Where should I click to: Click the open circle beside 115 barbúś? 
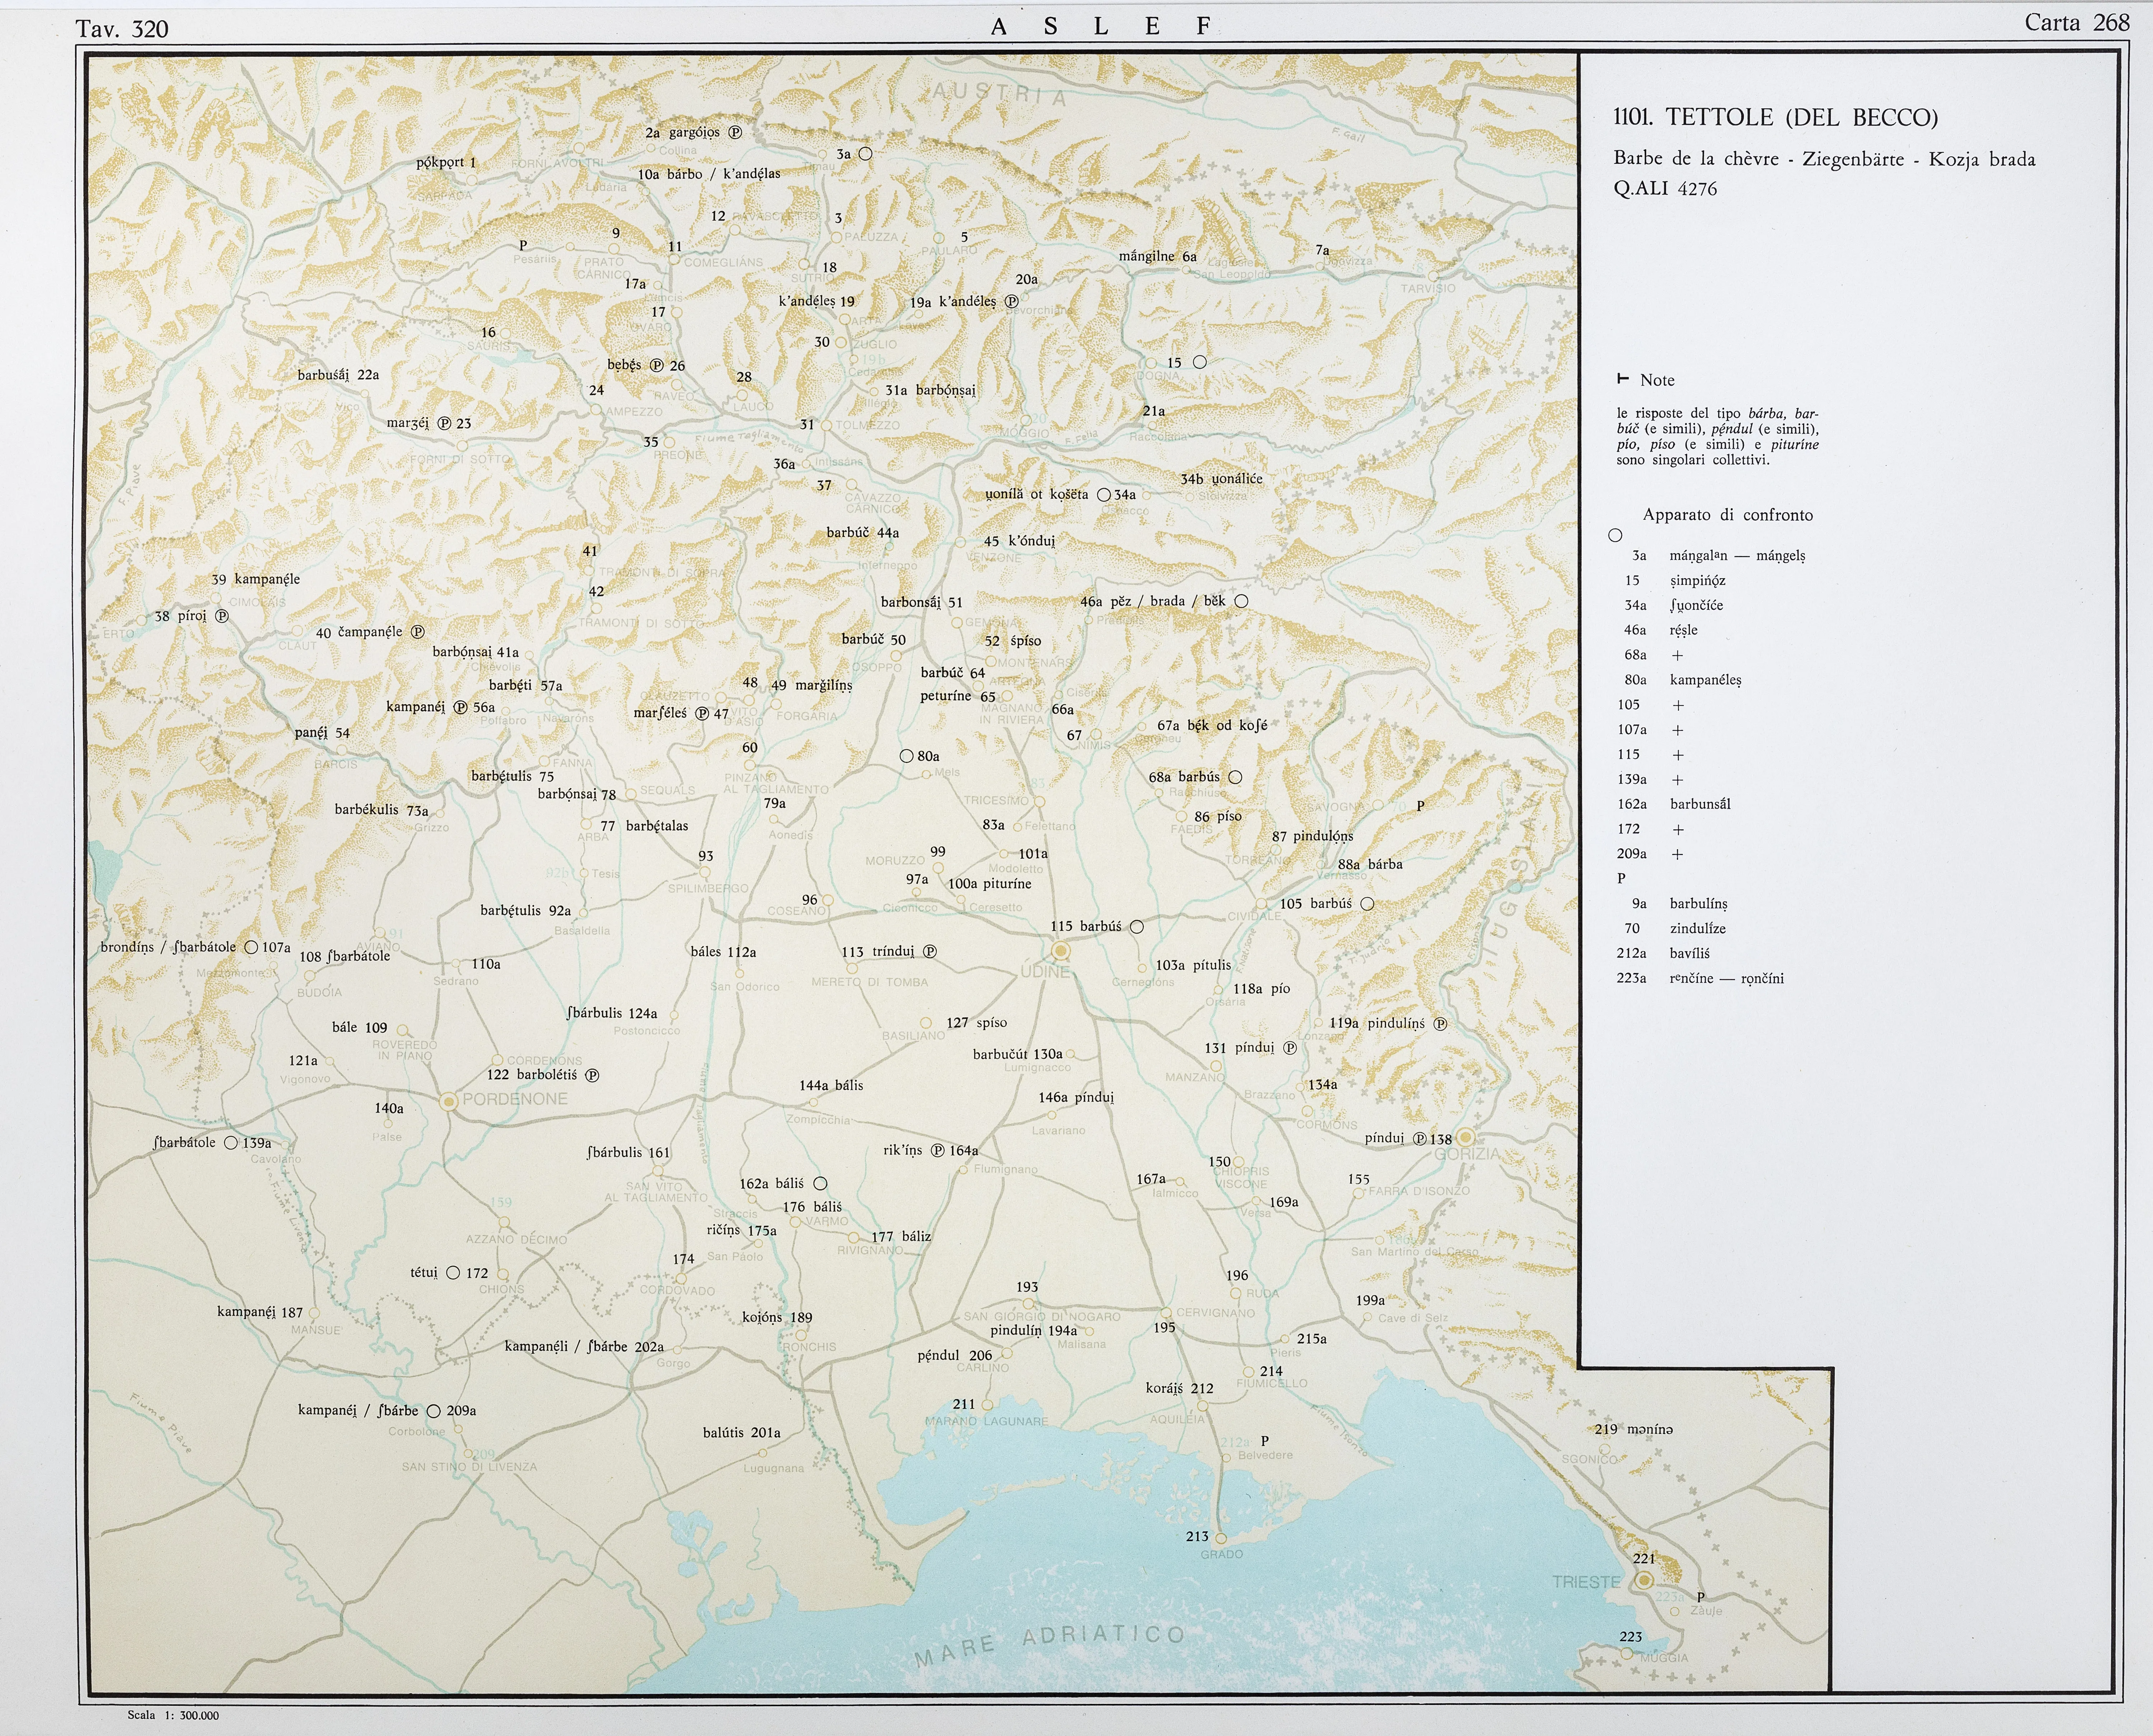(1137, 927)
